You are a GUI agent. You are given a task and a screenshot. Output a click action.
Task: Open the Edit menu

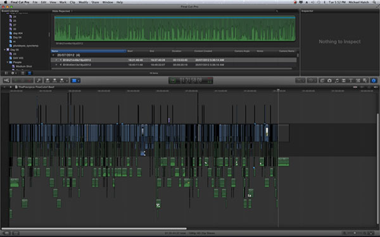pyautogui.click(x=44, y=2)
